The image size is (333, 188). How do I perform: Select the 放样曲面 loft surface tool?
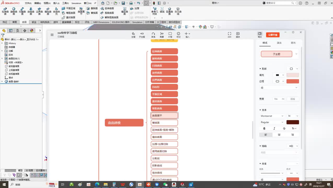click(31, 11)
